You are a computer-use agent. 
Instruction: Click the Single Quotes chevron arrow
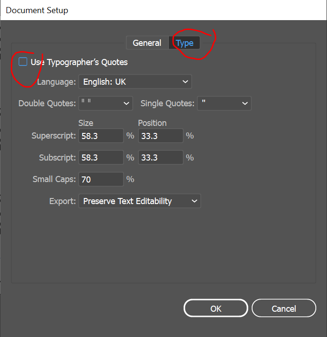(x=245, y=103)
